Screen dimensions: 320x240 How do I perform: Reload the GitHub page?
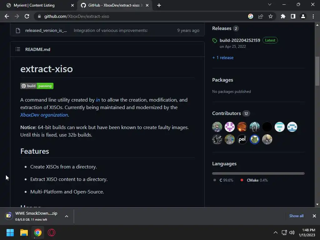tap(27, 16)
